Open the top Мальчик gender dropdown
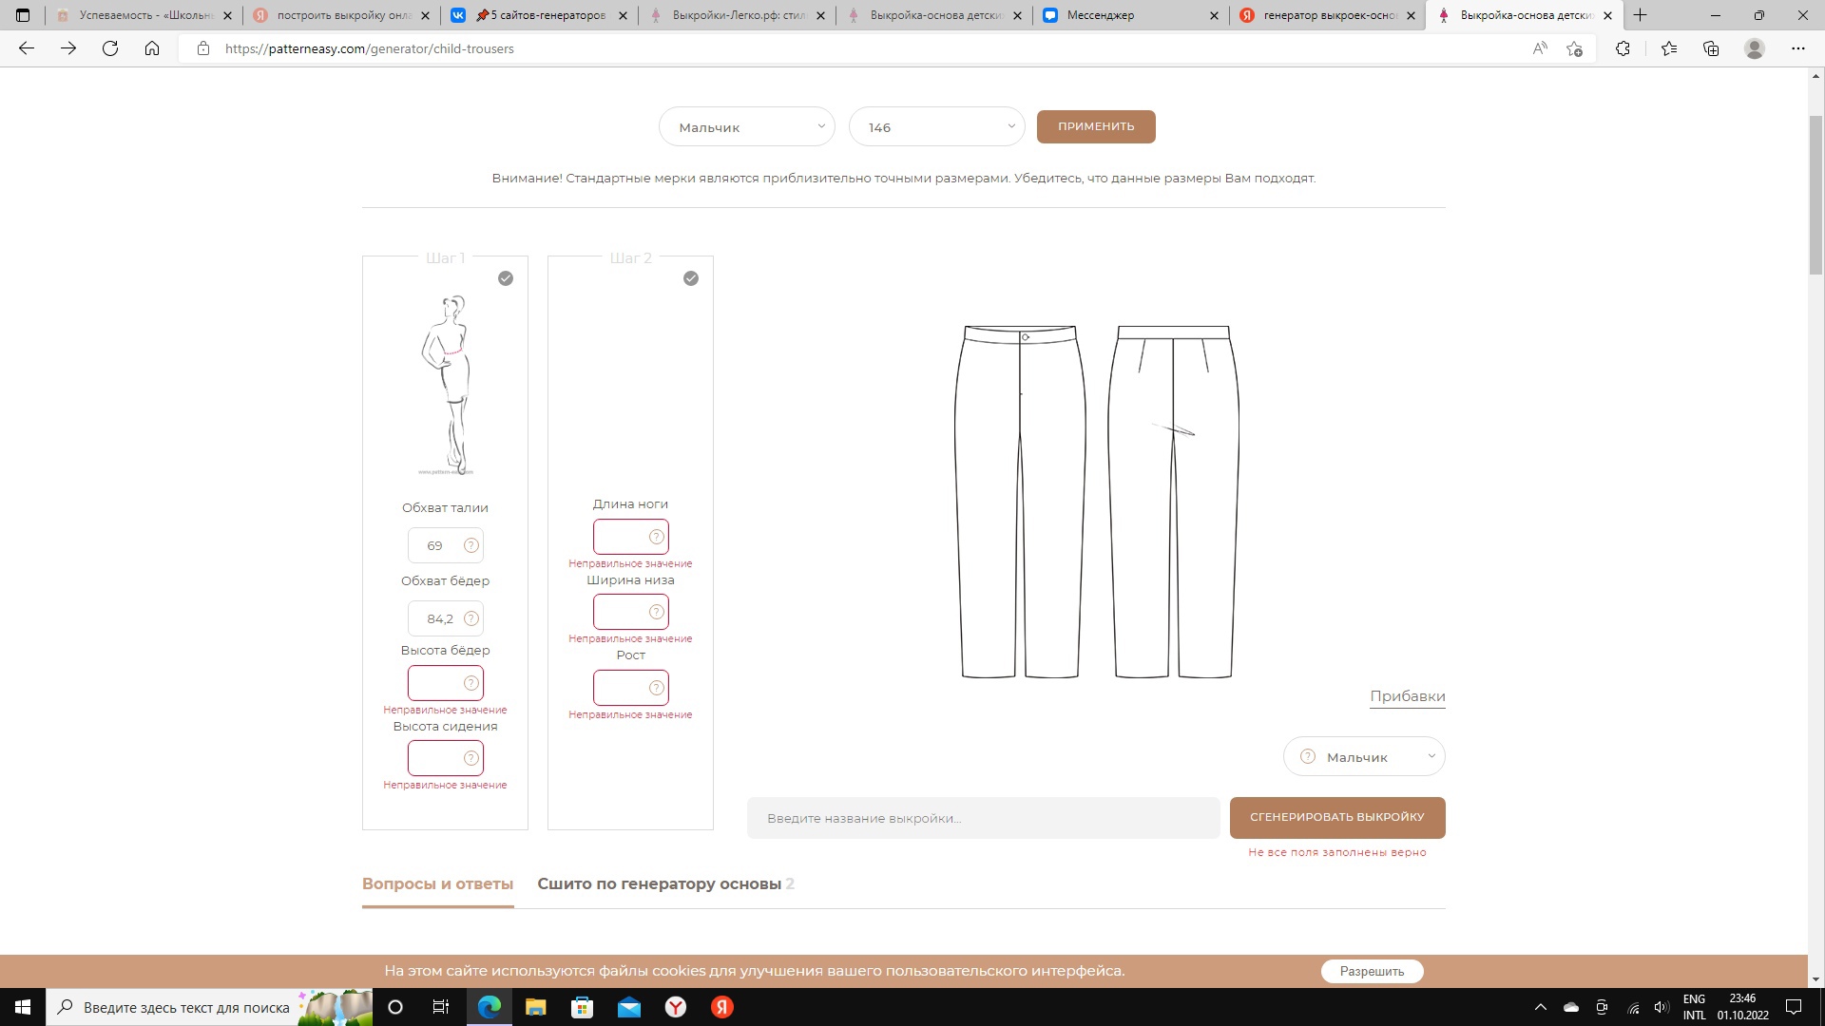This screenshot has height=1026, width=1825. (x=746, y=127)
